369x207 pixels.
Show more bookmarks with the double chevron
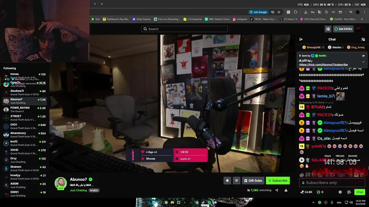[362, 19]
